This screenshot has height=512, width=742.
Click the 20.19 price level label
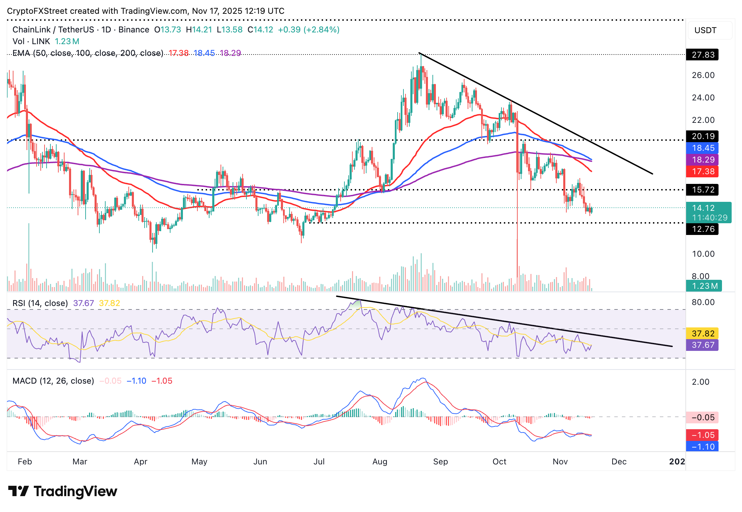(x=702, y=136)
